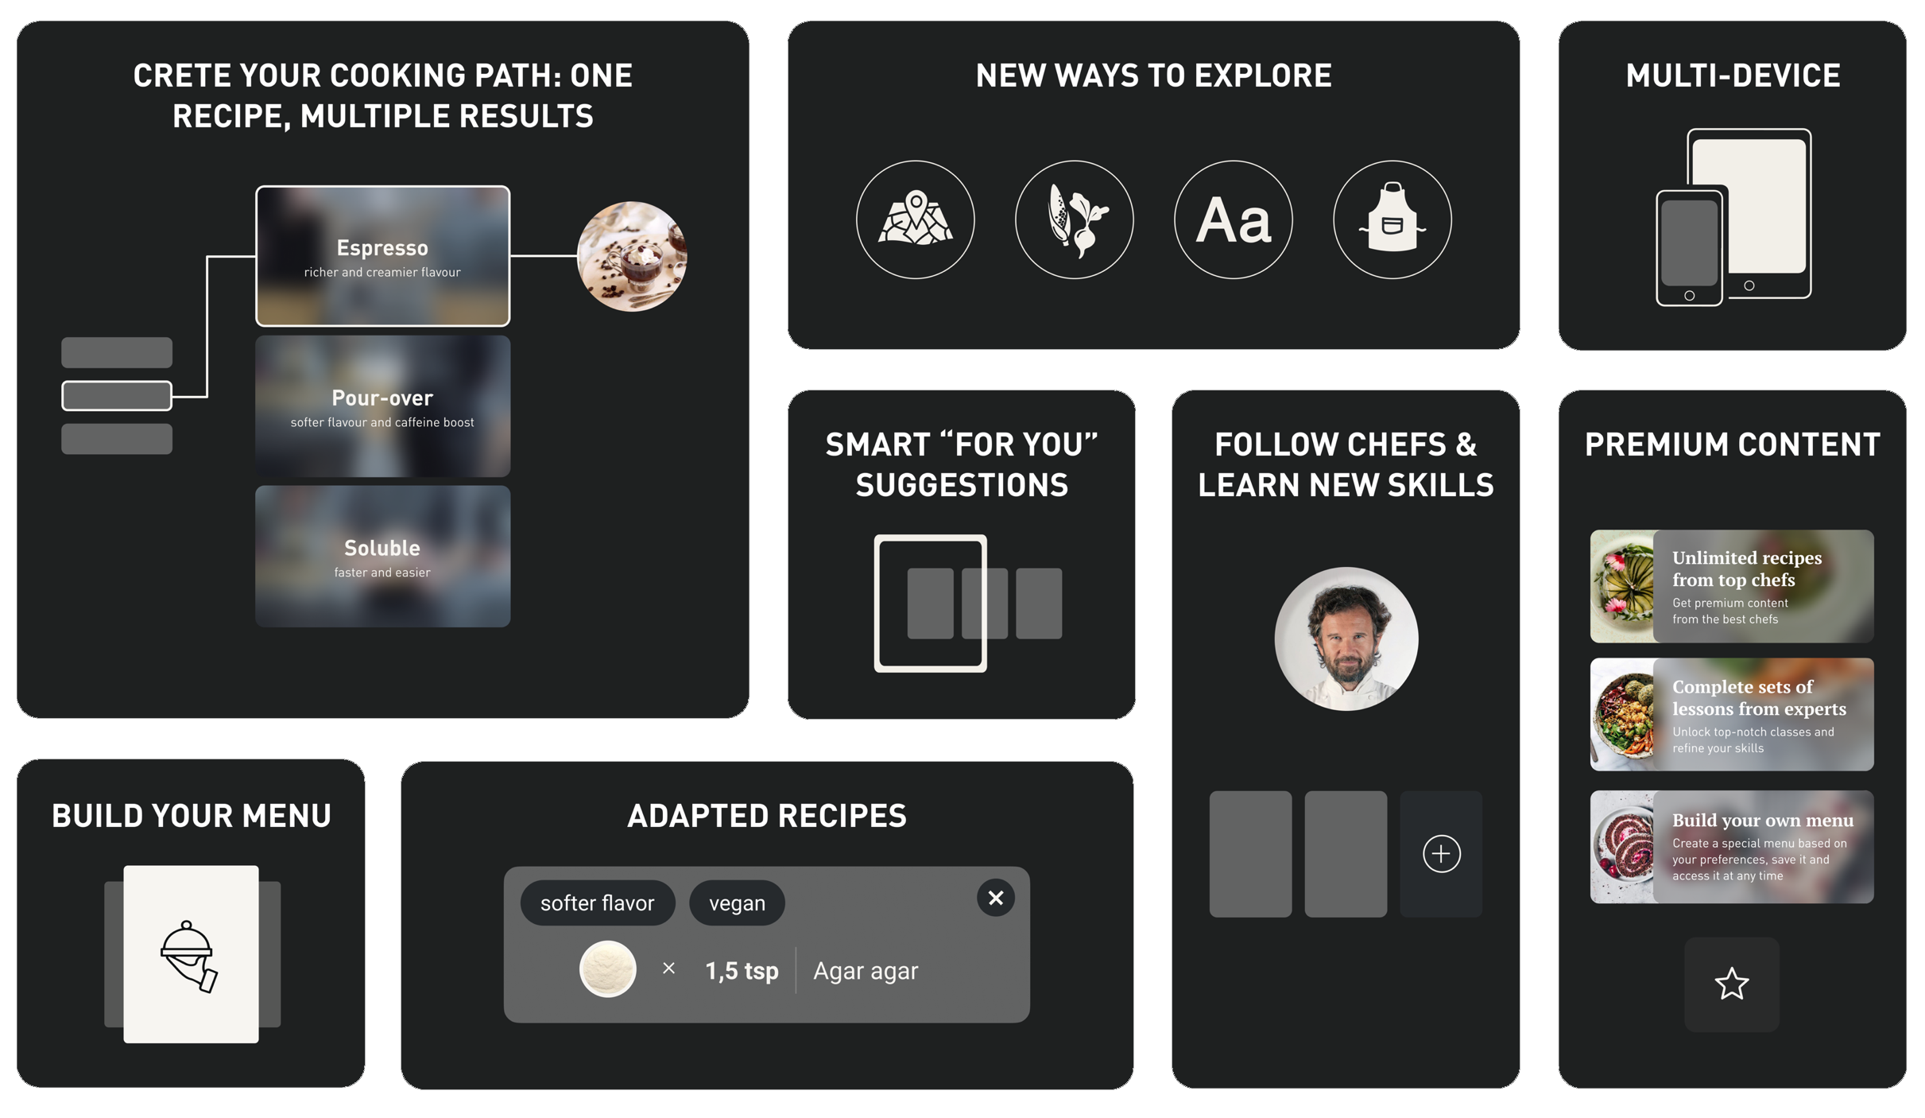Pick the Soluble faster and easier option
Image resolution: width=1925 pixels, height=1118 pixels.
click(x=382, y=557)
